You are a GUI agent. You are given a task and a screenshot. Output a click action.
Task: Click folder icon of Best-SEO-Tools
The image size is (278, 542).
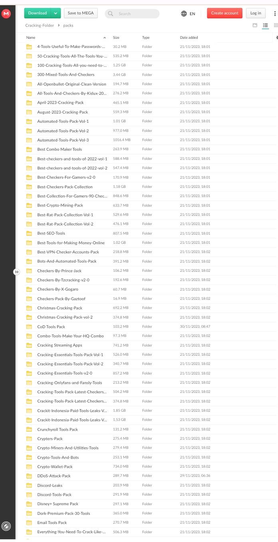pos(29,233)
